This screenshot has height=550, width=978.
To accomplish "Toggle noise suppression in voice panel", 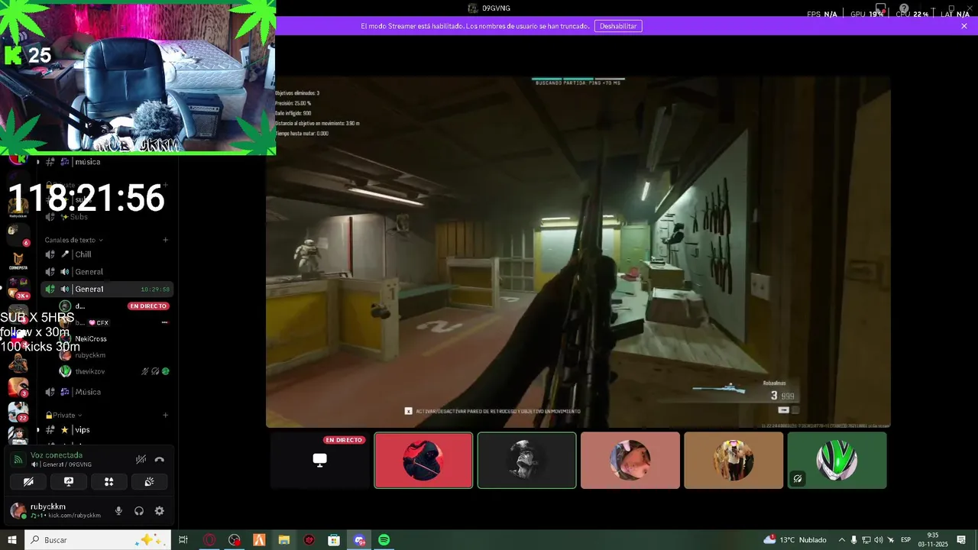I will [x=141, y=459].
